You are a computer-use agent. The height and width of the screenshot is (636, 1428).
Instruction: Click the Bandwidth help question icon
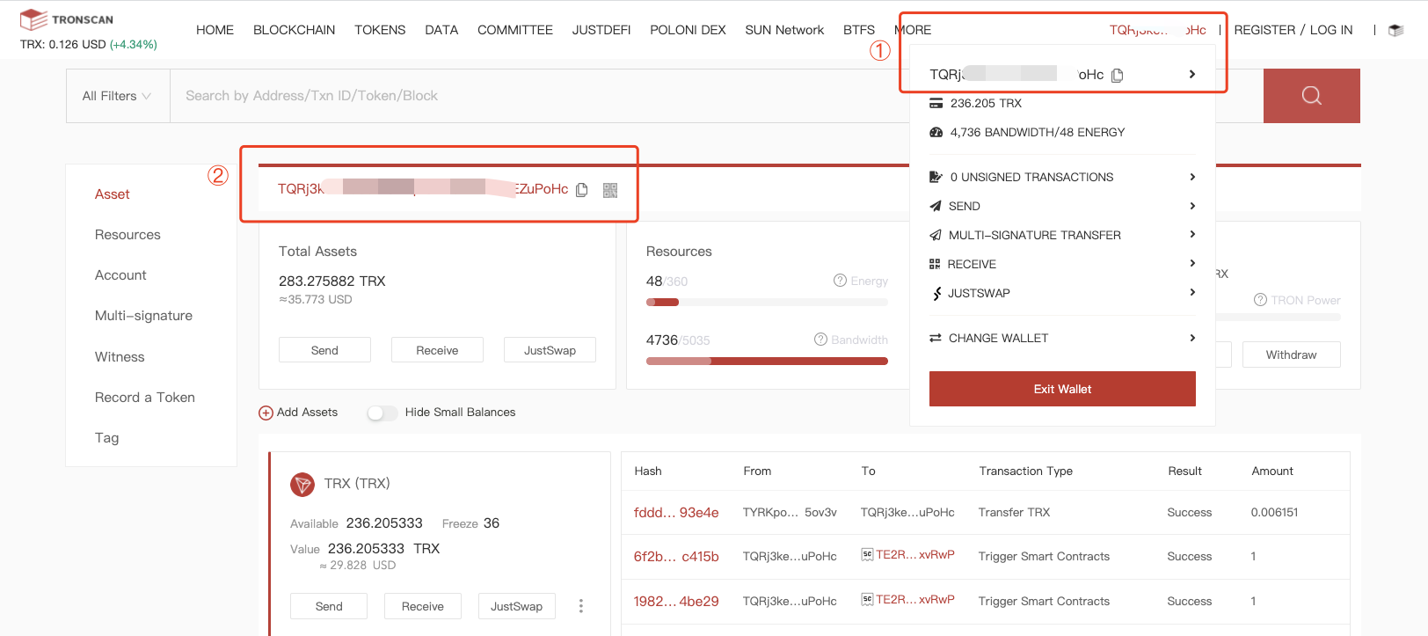(x=820, y=340)
